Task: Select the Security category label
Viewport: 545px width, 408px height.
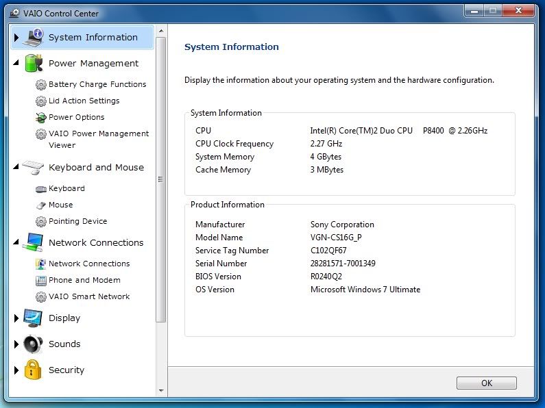Action: pyautogui.click(x=66, y=370)
